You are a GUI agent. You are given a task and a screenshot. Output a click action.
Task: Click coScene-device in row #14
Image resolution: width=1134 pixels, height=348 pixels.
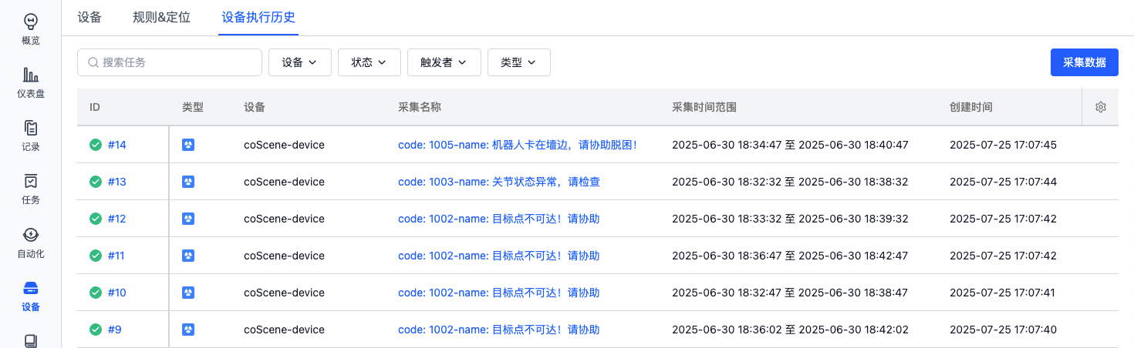284,145
